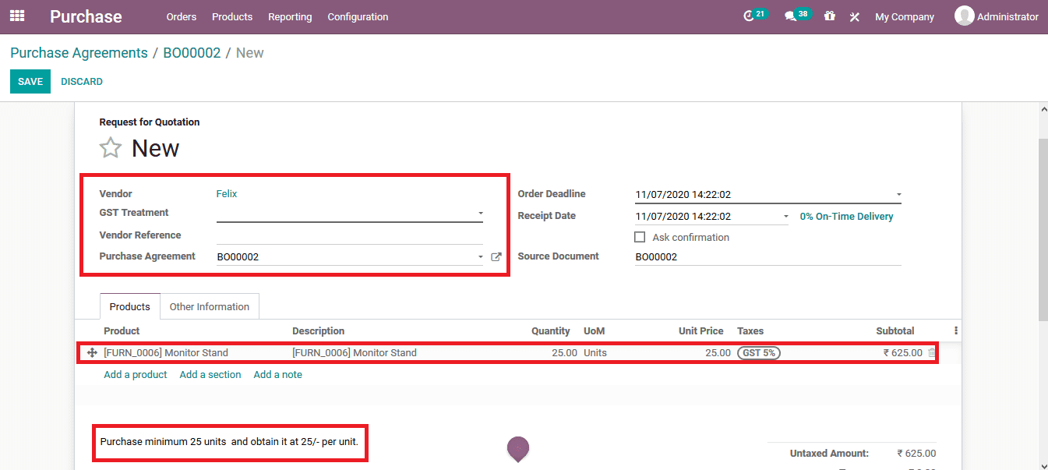The image size is (1048, 470).
Task: Click the Subtotal column header
Action: click(x=895, y=331)
